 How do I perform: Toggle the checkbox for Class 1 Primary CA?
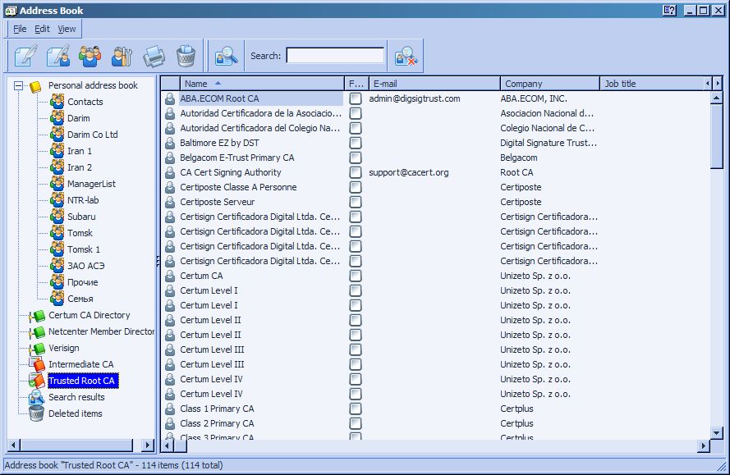coord(356,409)
